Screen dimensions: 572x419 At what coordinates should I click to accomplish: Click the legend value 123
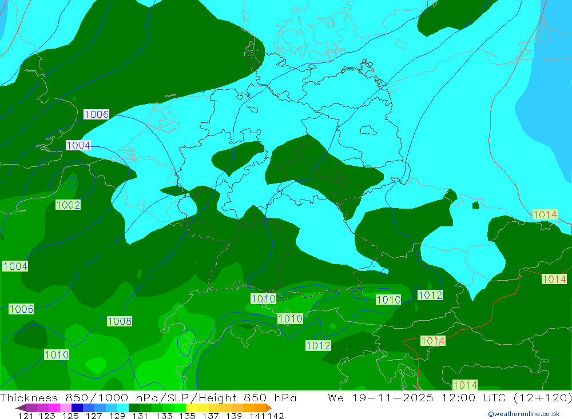(47, 416)
